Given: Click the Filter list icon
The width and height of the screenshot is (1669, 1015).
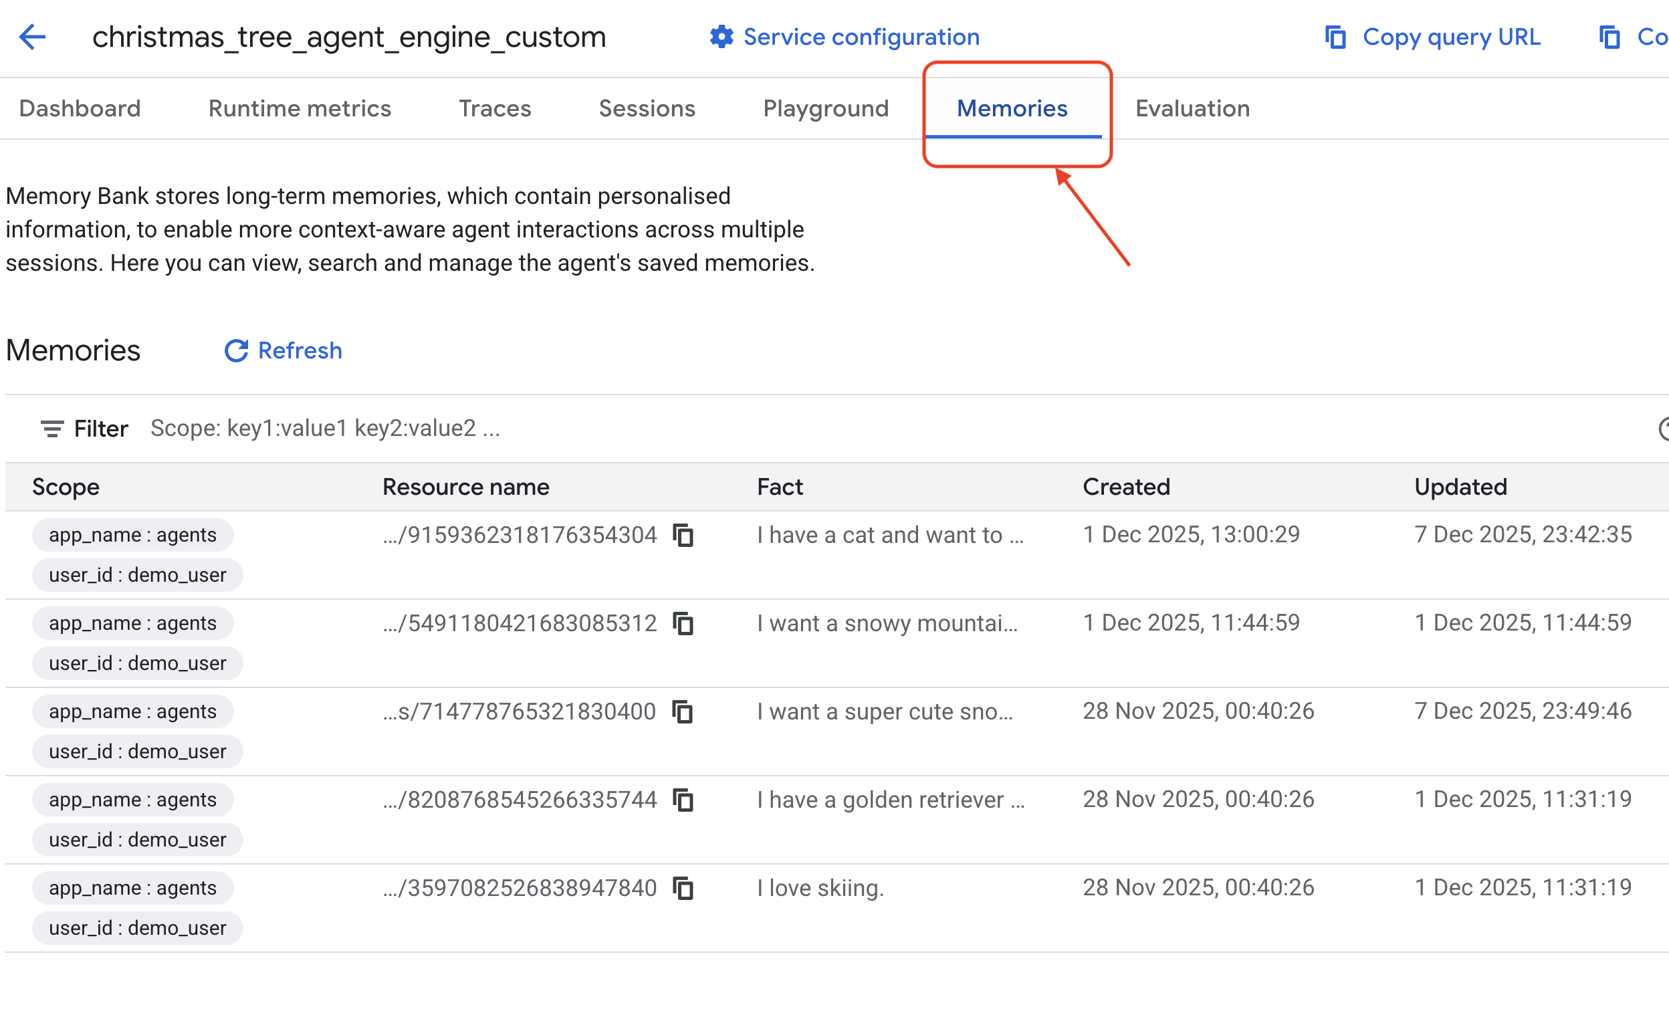Looking at the screenshot, I should 52,429.
